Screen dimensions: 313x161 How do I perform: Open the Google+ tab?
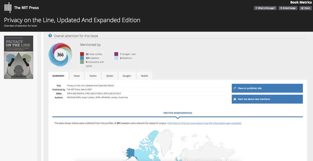point(127,76)
